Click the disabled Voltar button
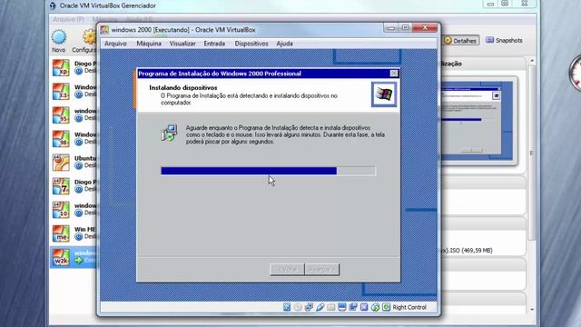This screenshot has height=327, width=581. (287, 269)
